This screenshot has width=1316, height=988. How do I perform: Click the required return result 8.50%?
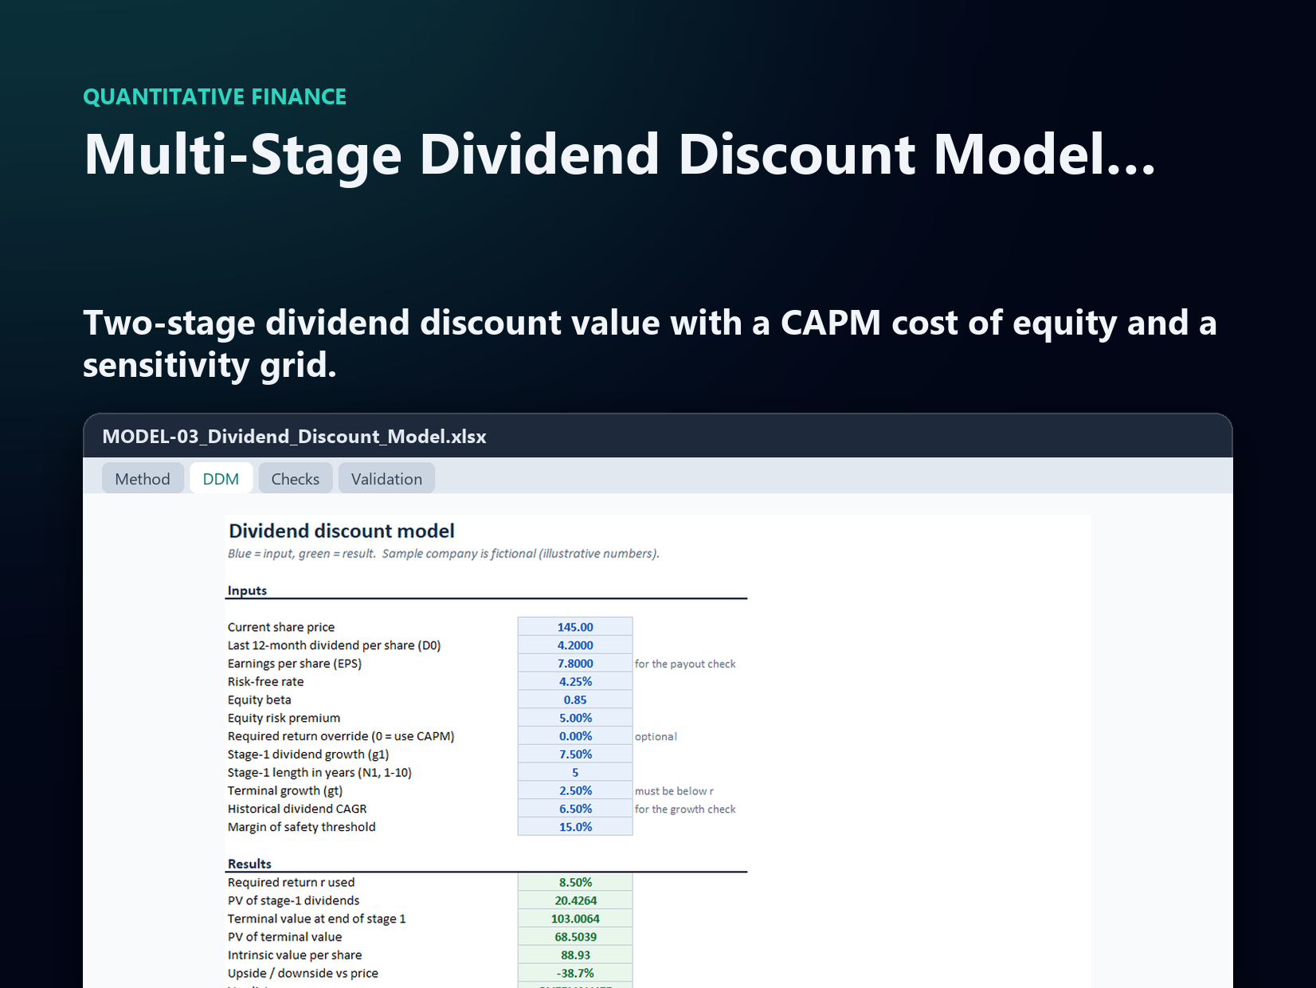point(575,882)
